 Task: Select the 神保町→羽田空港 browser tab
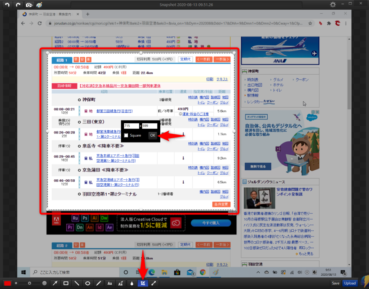point(50,14)
